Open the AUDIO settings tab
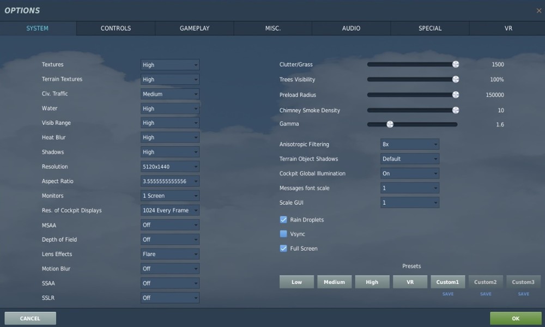Image resolution: width=545 pixels, height=327 pixels. tap(351, 28)
